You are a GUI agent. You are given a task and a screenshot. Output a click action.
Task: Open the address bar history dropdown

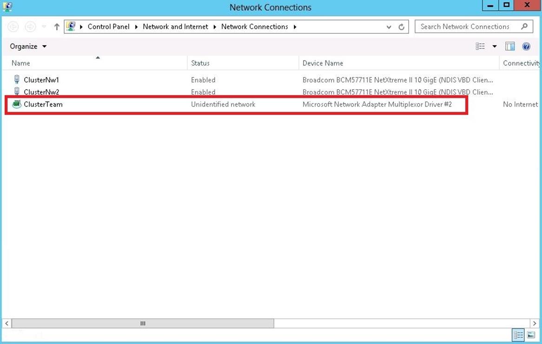(389, 27)
